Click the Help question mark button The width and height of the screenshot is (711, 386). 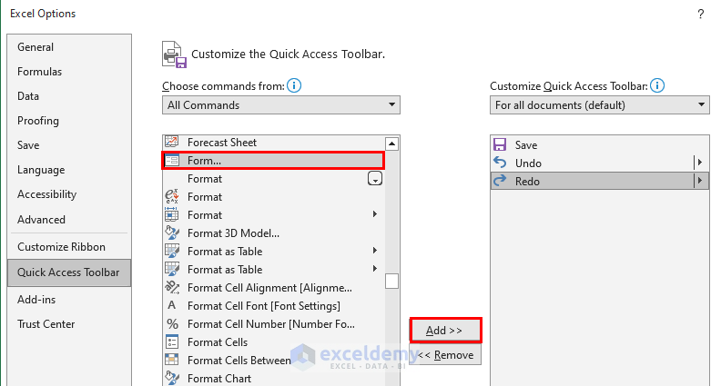(x=700, y=14)
